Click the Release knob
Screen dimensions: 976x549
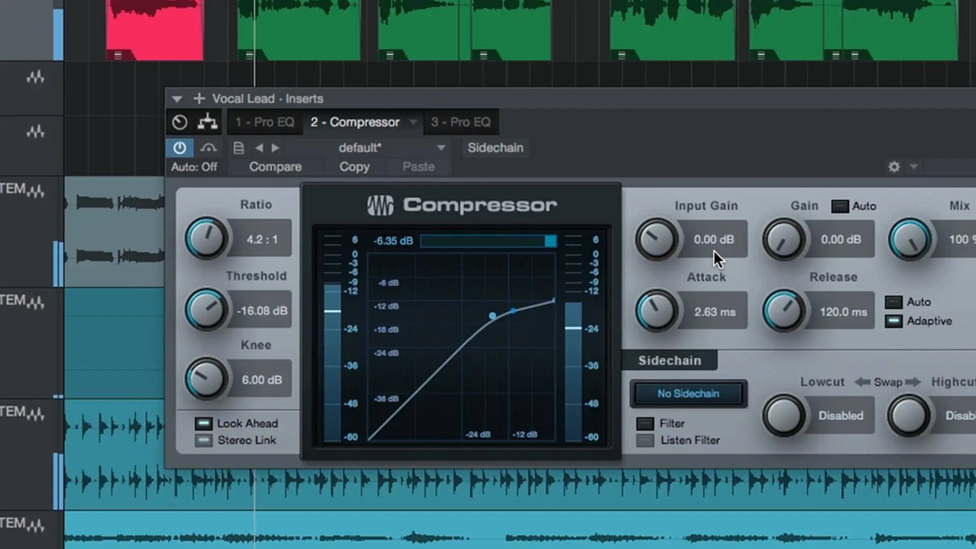point(783,311)
